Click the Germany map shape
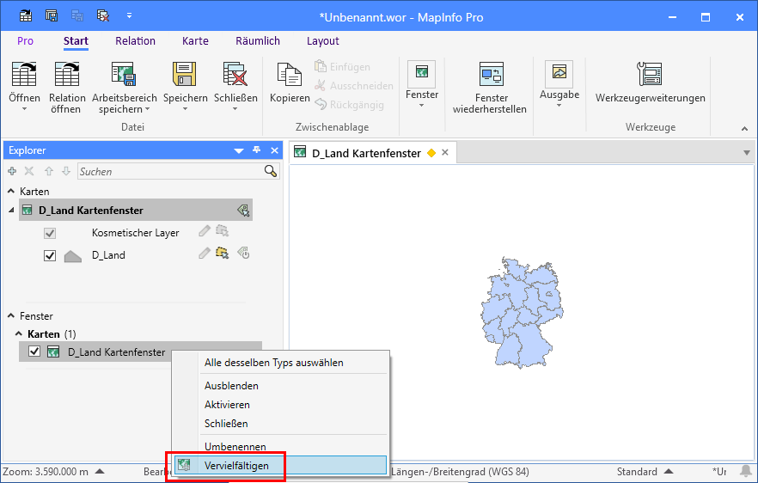 (x=523, y=312)
